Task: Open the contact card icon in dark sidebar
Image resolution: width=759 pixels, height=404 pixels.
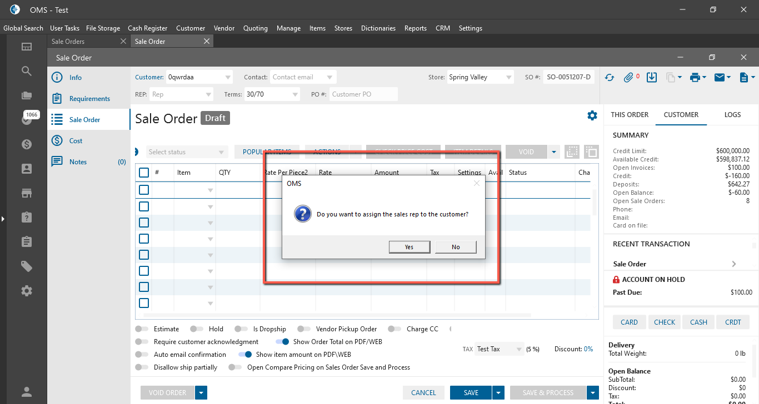Action: point(26,169)
